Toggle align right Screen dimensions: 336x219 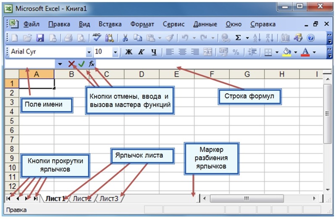(x=195, y=52)
